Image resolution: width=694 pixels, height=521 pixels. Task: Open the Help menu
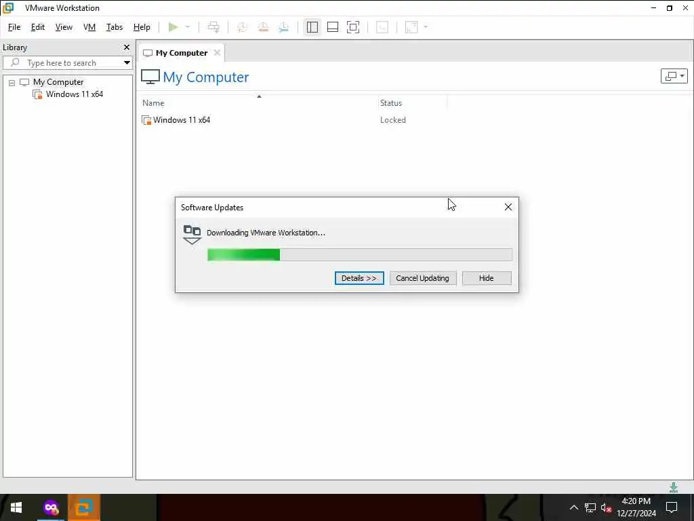click(142, 27)
